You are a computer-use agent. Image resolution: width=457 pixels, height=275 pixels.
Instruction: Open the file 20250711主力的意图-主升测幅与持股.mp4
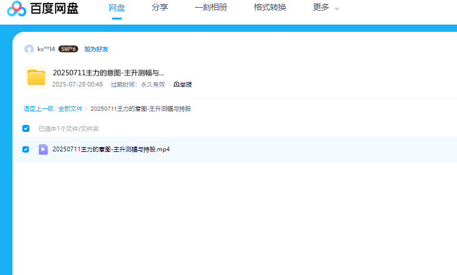point(111,150)
